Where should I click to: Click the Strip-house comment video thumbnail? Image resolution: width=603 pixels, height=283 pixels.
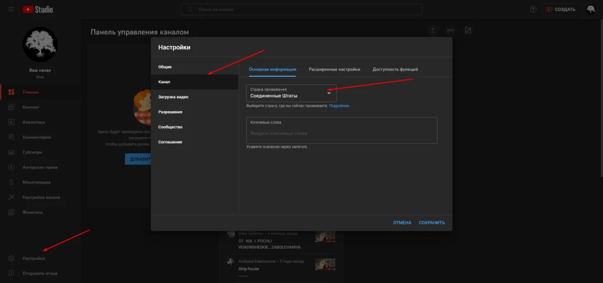325,264
